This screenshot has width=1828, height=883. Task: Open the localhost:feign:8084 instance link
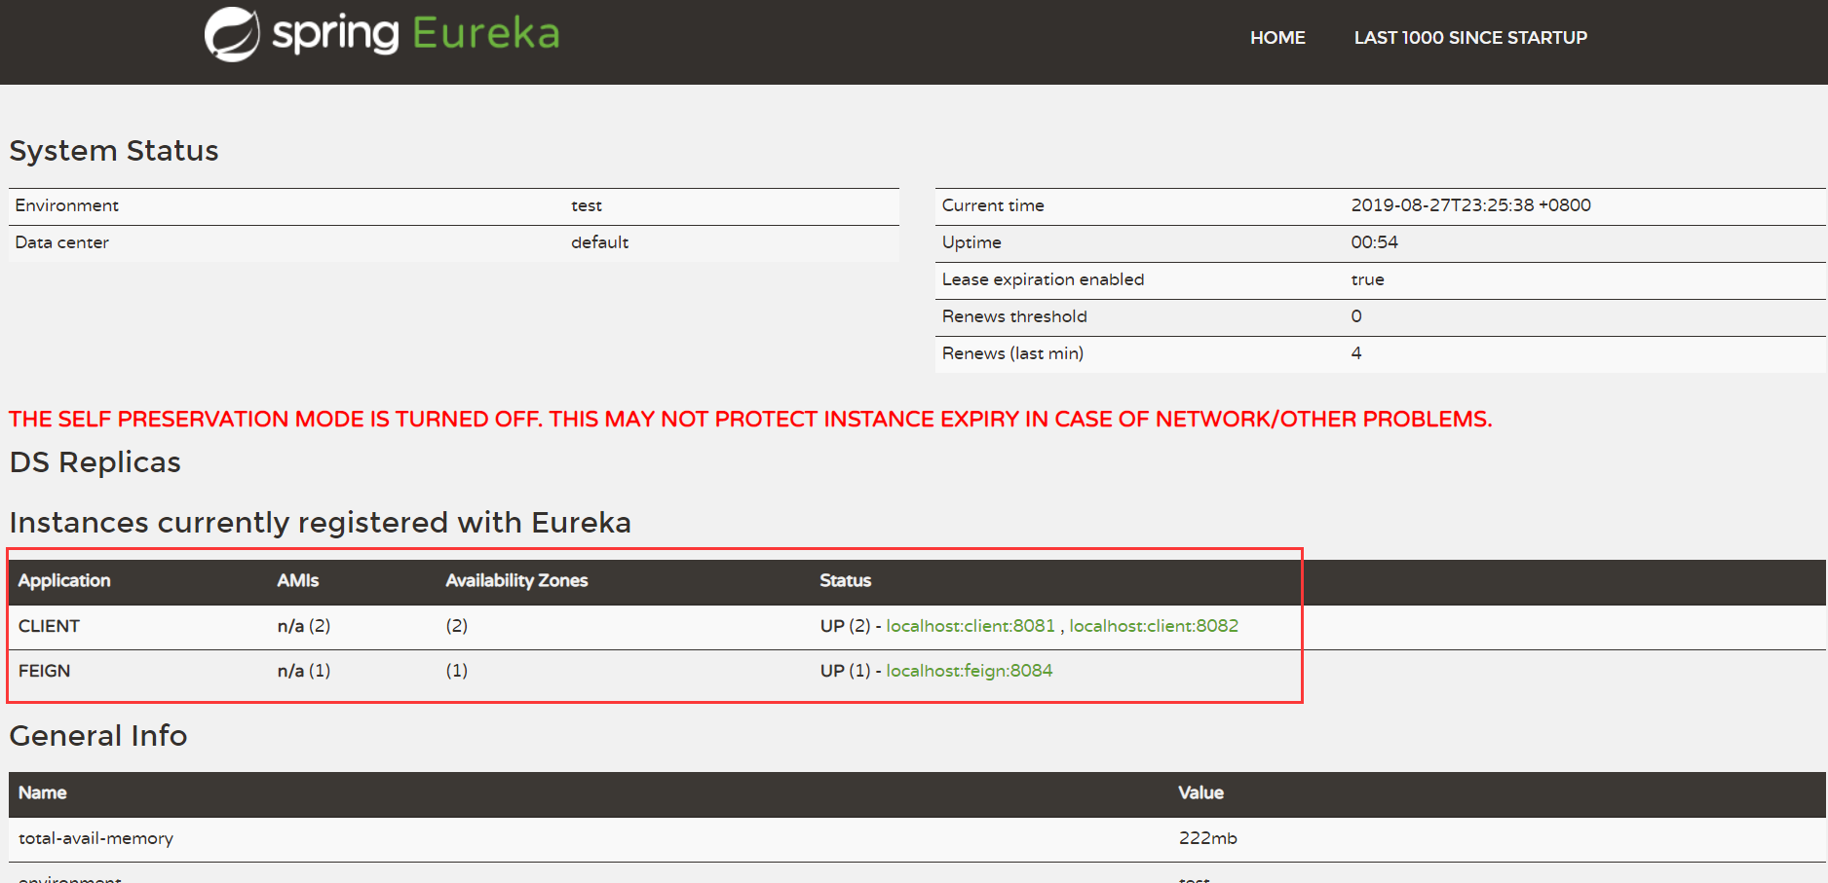(970, 671)
